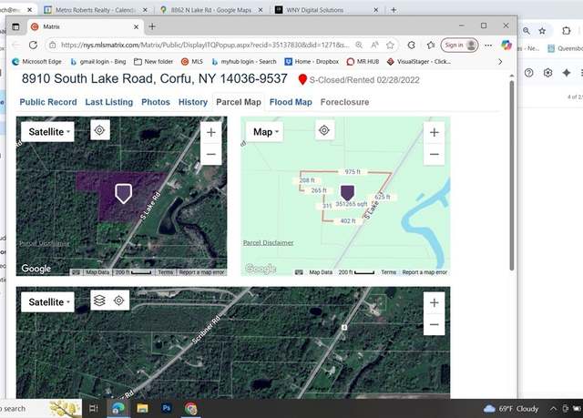The width and height of the screenshot is (583, 418).
Task: Open the Parcel Disclaimer link on the dimension map
Action: [268, 242]
